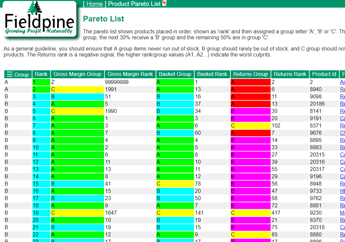Click Product Id 20318
This screenshot has width=345, height=242.
click(x=317, y=227)
